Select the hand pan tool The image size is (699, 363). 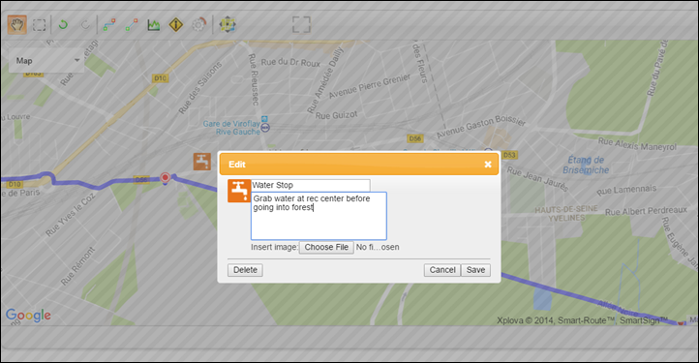tap(16, 24)
